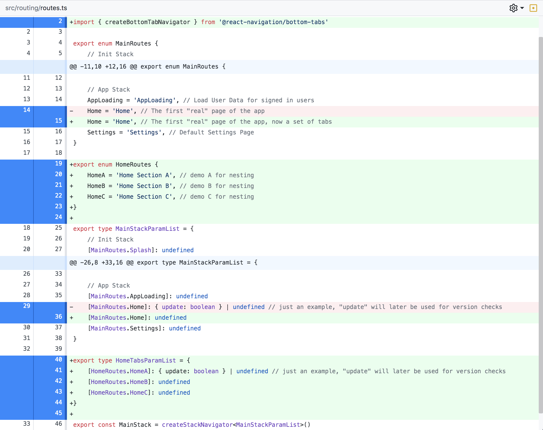Screen dimensions: 543x430
Task: Click the 'export type MainStackParamList' line
Action: (x=303, y=229)
